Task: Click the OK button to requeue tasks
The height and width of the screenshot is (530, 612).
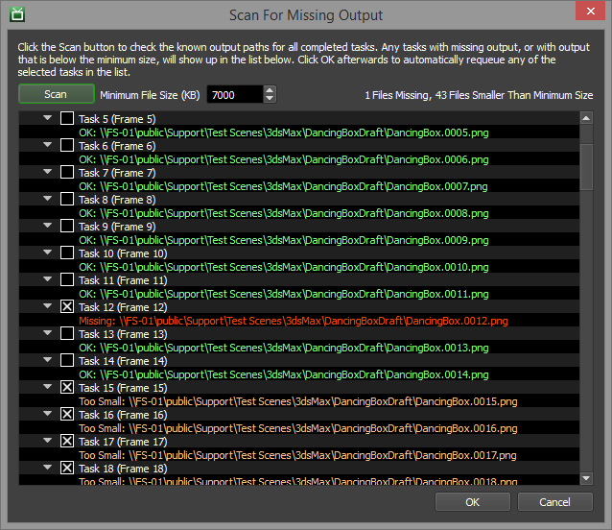Action: click(x=473, y=502)
